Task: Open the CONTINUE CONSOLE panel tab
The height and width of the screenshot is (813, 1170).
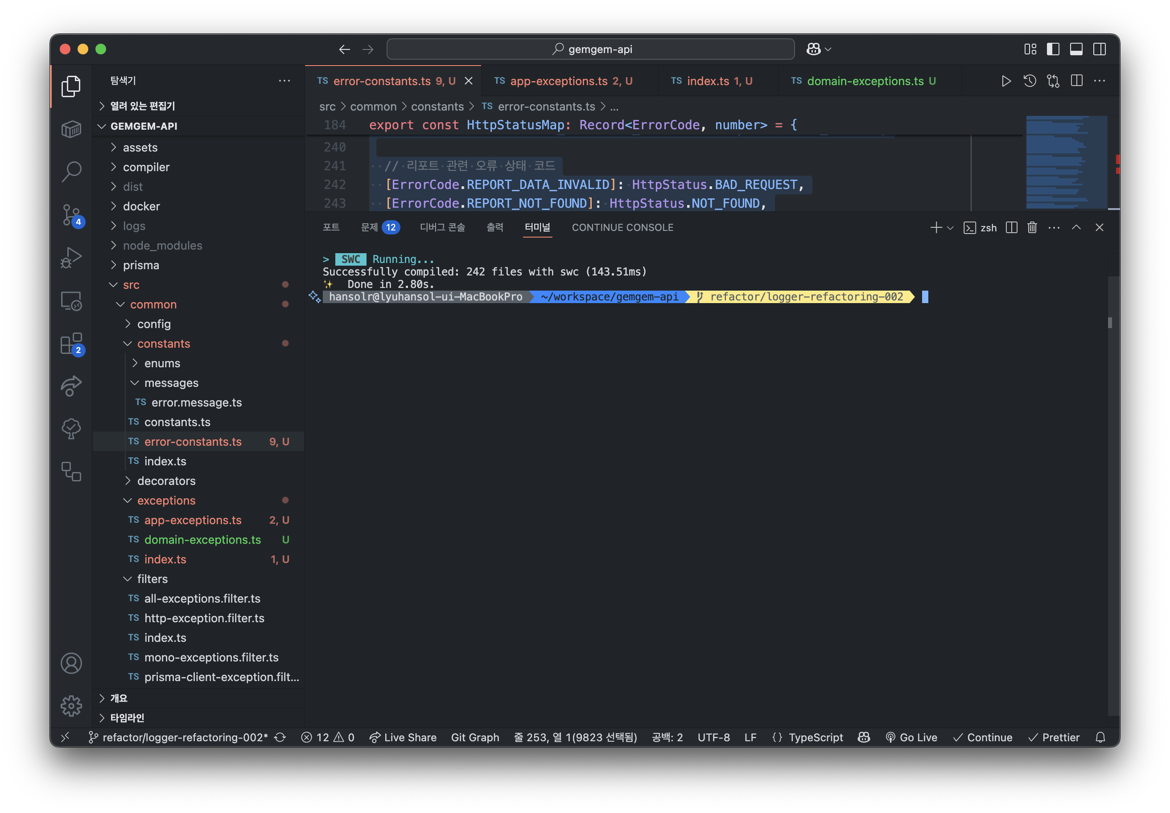Action: click(x=622, y=227)
